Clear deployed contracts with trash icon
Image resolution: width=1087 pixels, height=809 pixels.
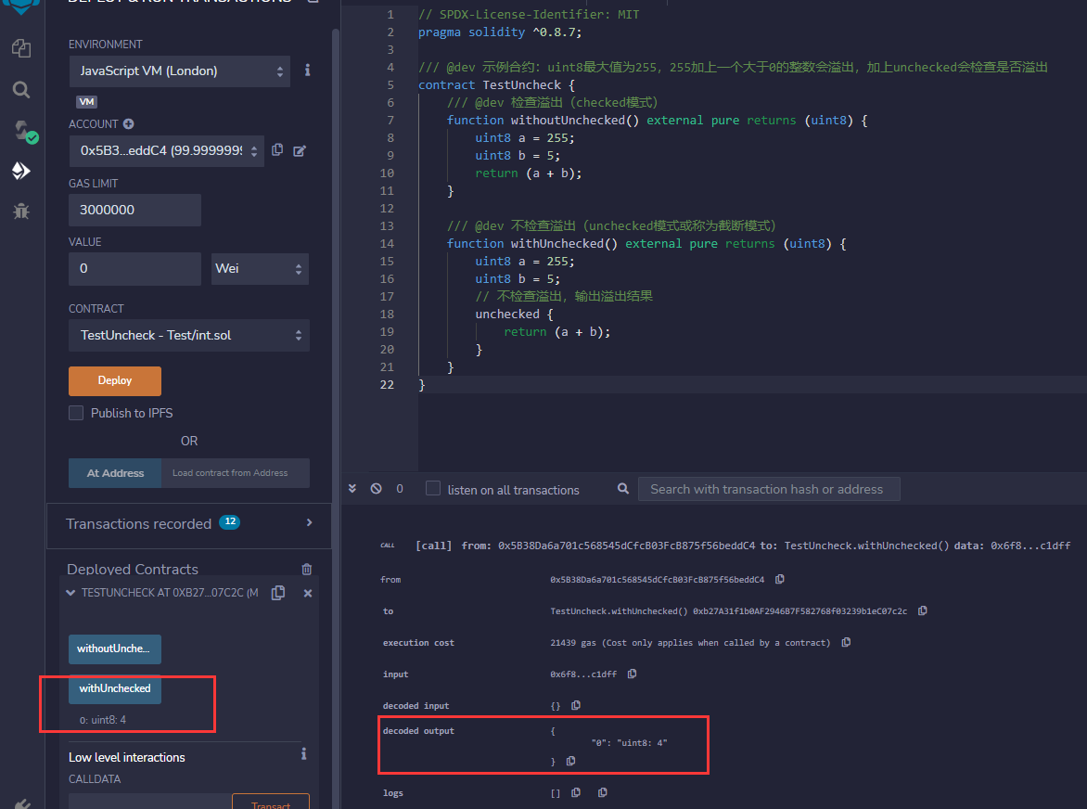tap(306, 569)
